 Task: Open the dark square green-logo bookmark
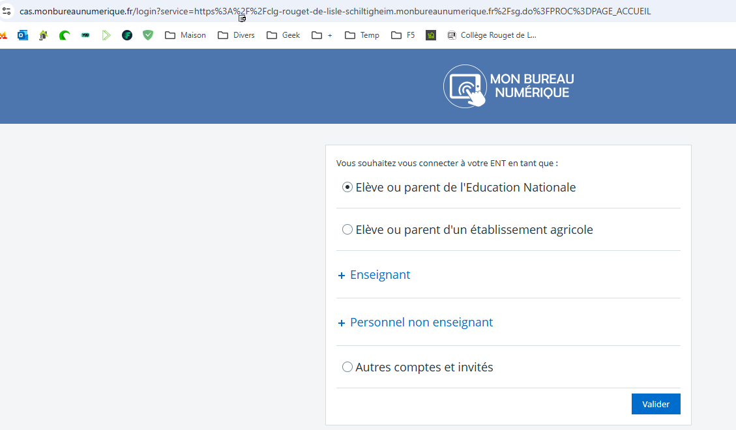point(431,35)
